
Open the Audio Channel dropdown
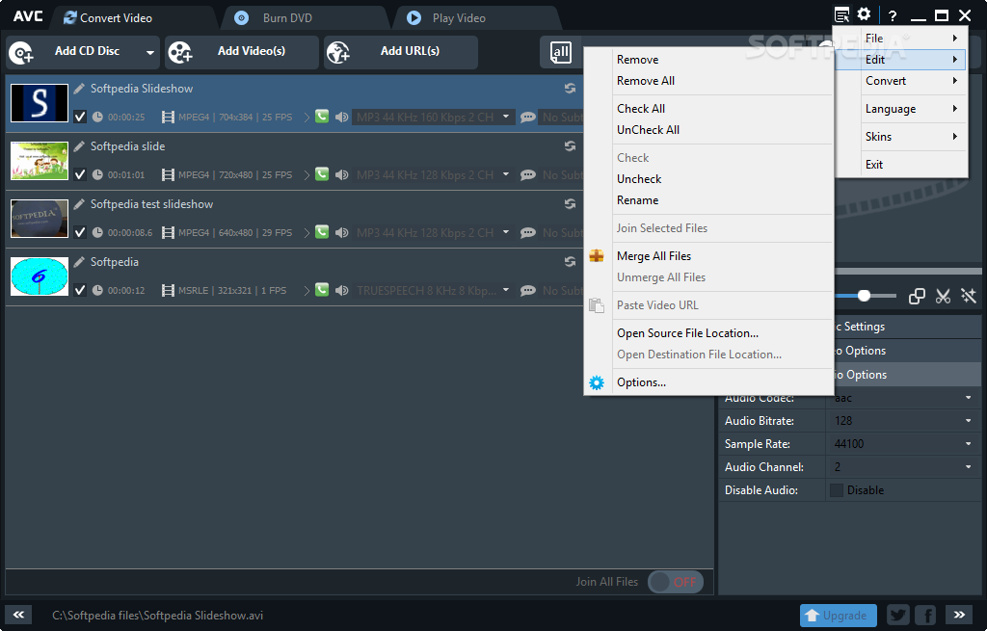968,467
